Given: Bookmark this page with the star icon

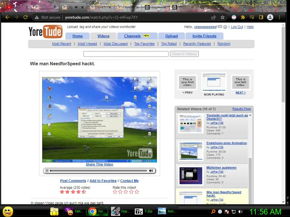Looking at the screenshot, I should pyautogui.click(x=223, y=17).
